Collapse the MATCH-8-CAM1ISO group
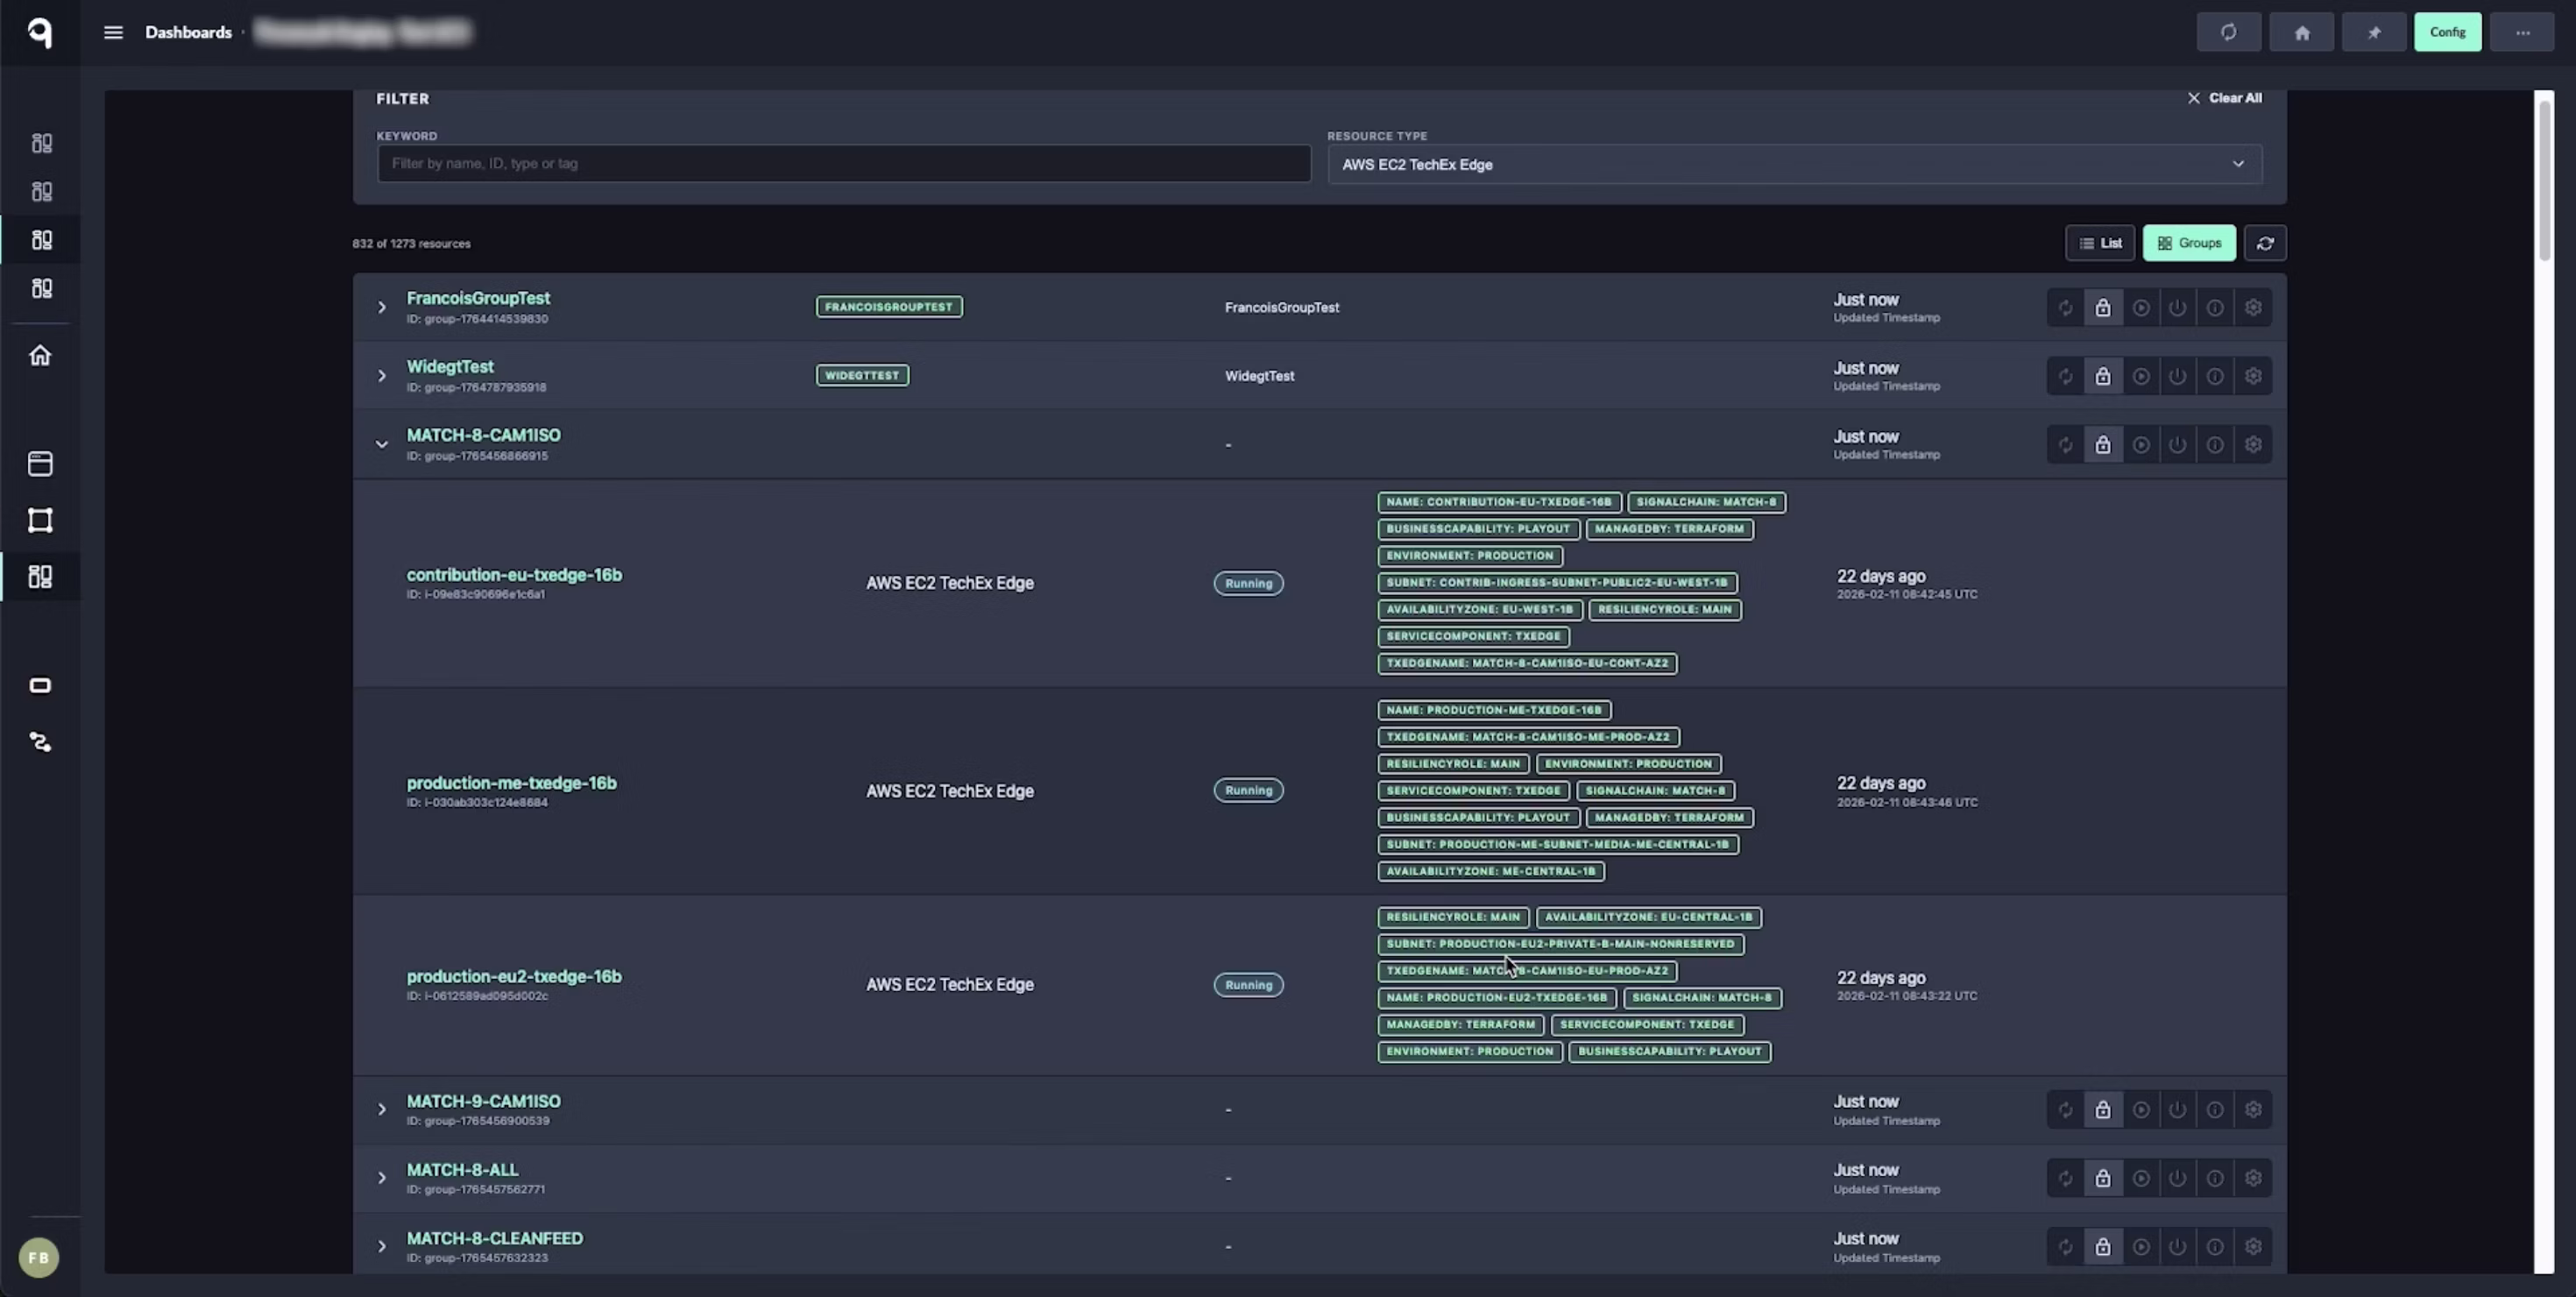This screenshot has height=1297, width=2576. coord(381,444)
